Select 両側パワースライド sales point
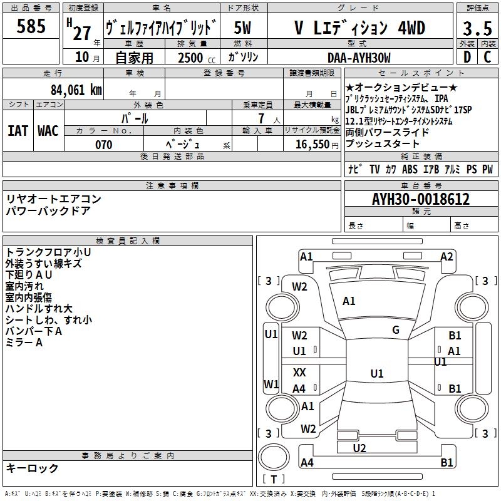The image size is (501, 501). click(x=387, y=132)
